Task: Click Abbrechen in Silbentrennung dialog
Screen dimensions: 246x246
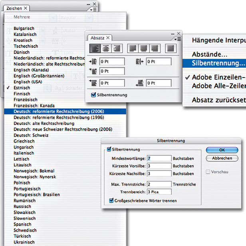Action: coord(222,158)
